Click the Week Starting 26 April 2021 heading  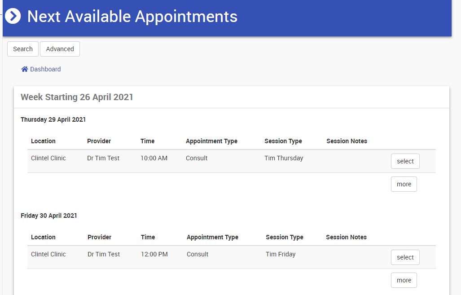pos(77,97)
